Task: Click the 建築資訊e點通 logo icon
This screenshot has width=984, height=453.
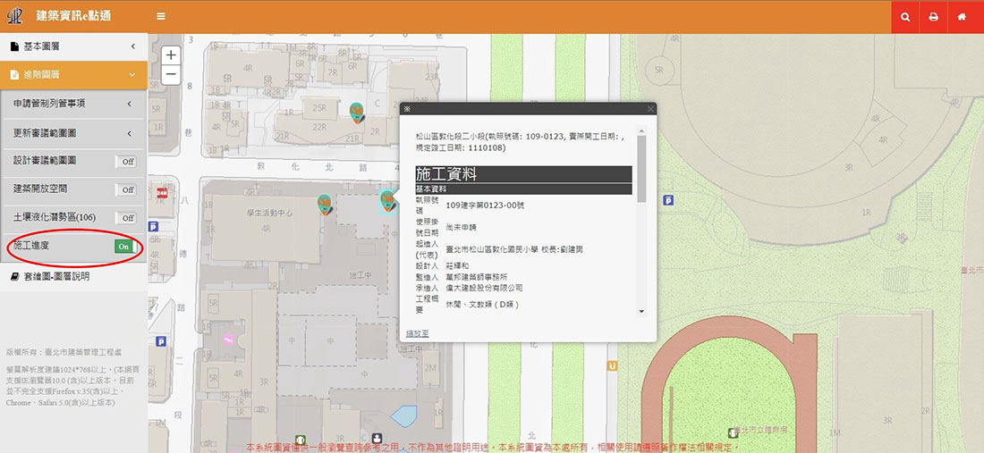Action: (x=15, y=16)
